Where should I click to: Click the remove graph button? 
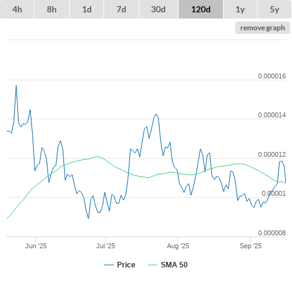262,28
